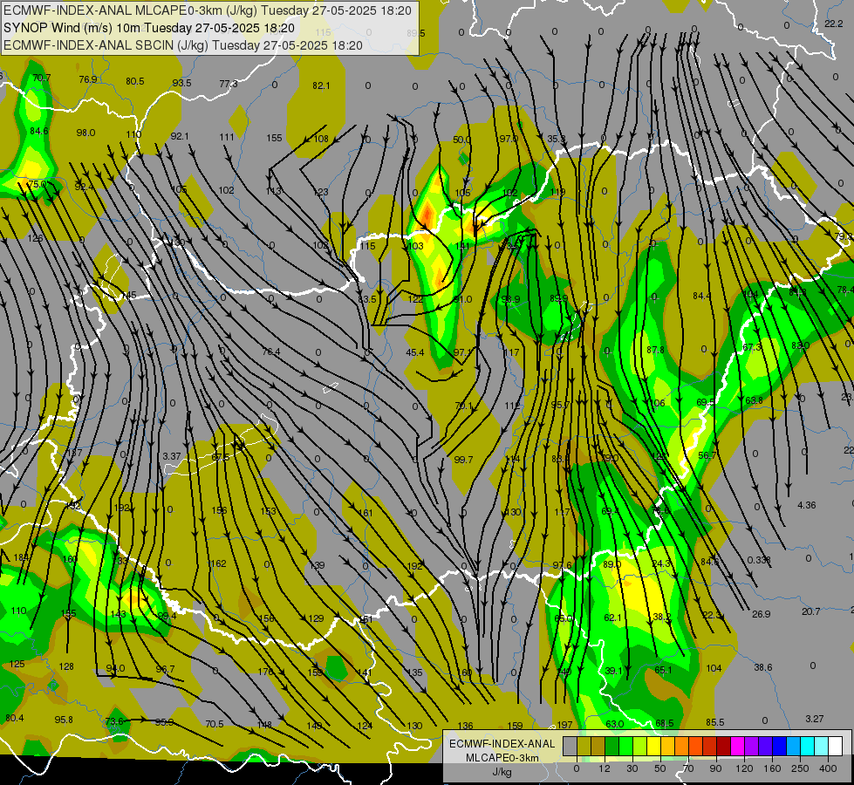Click the 400 tick label on the legend
This screenshot has width=854, height=785.
[x=828, y=768]
